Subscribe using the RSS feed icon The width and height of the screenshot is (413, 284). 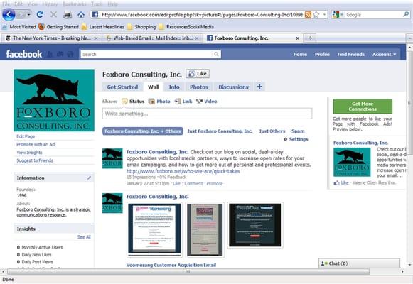coord(308,15)
